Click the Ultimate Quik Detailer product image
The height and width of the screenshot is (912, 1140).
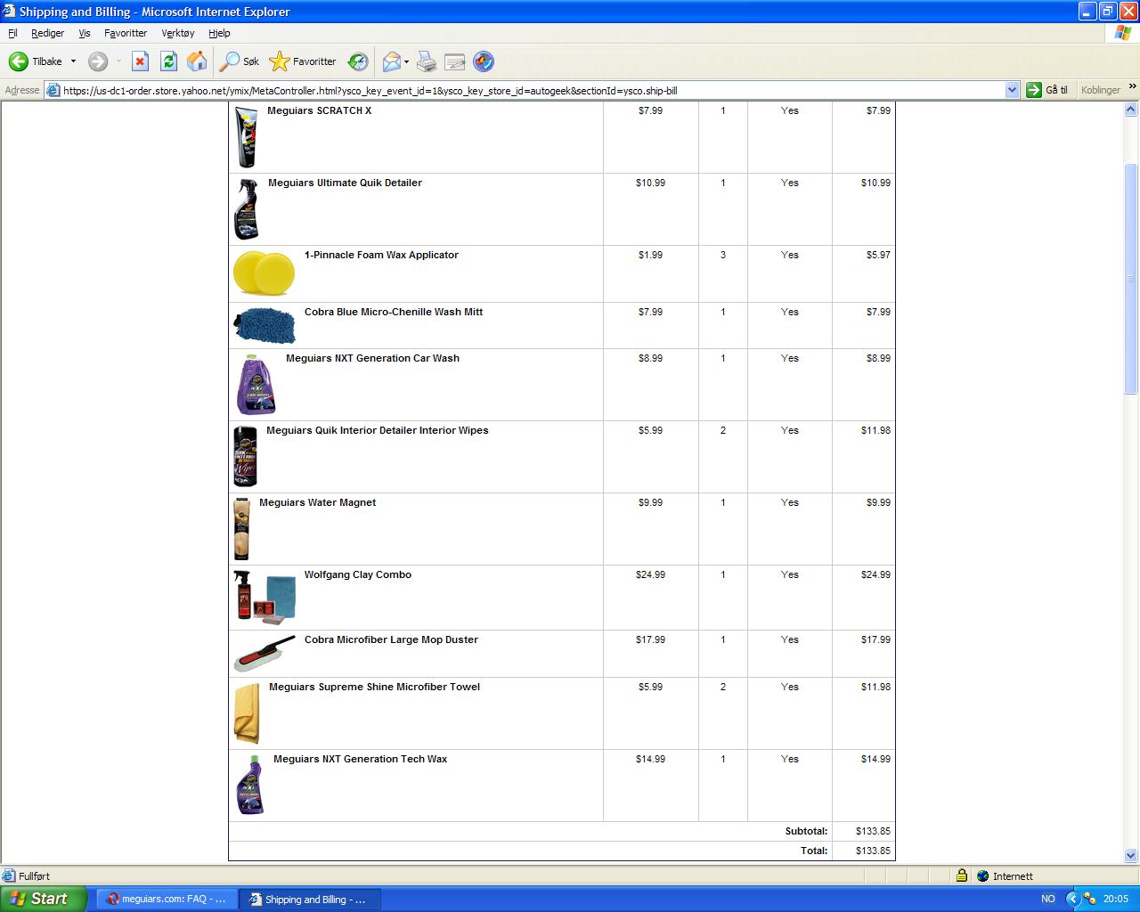tap(247, 209)
